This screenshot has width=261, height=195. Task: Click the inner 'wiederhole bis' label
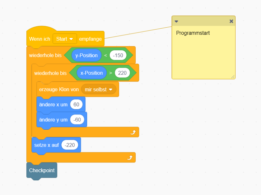51,73
